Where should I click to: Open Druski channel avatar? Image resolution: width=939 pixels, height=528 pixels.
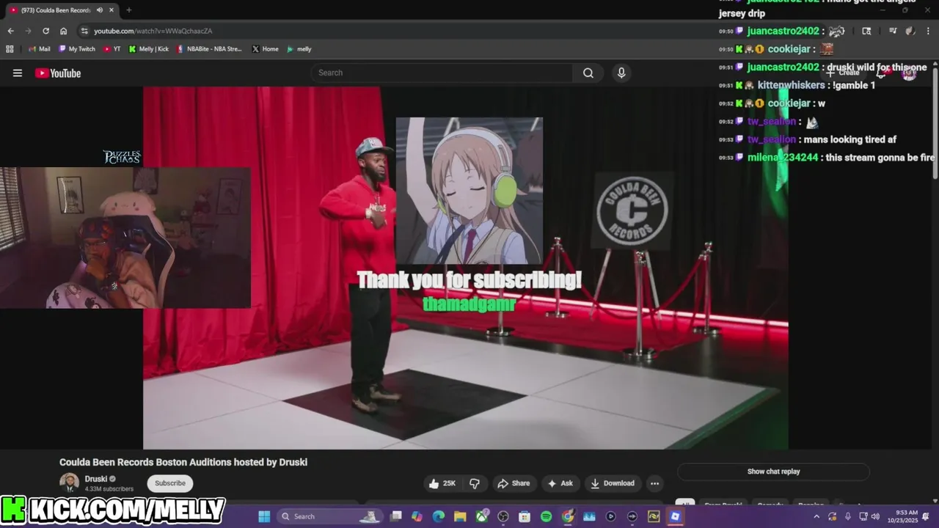pos(70,483)
